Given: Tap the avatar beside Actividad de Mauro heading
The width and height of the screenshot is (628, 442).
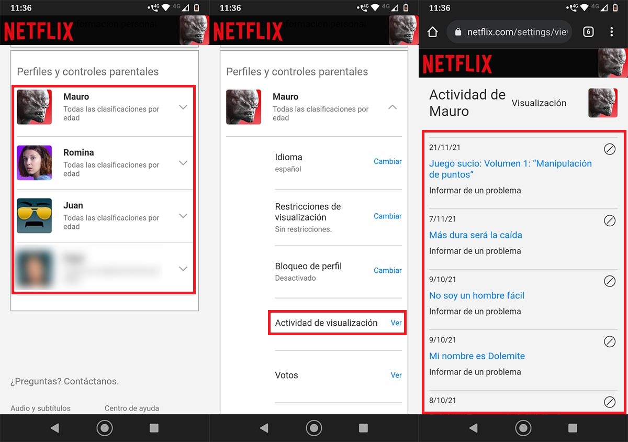Looking at the screenshot, I should click(602, 103).
